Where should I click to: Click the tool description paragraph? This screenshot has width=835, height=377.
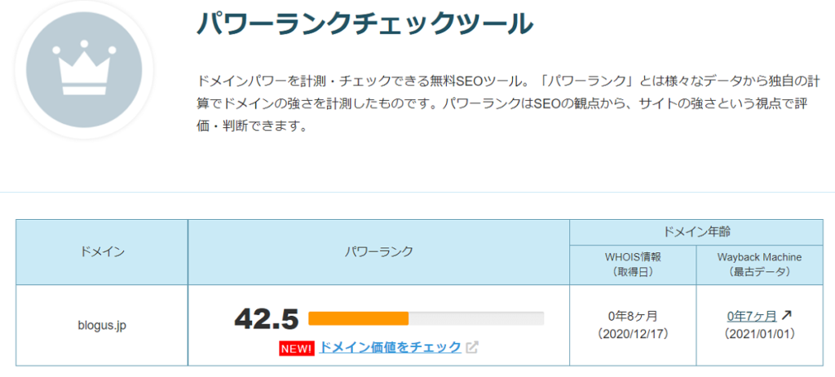[x=503, y=105]
